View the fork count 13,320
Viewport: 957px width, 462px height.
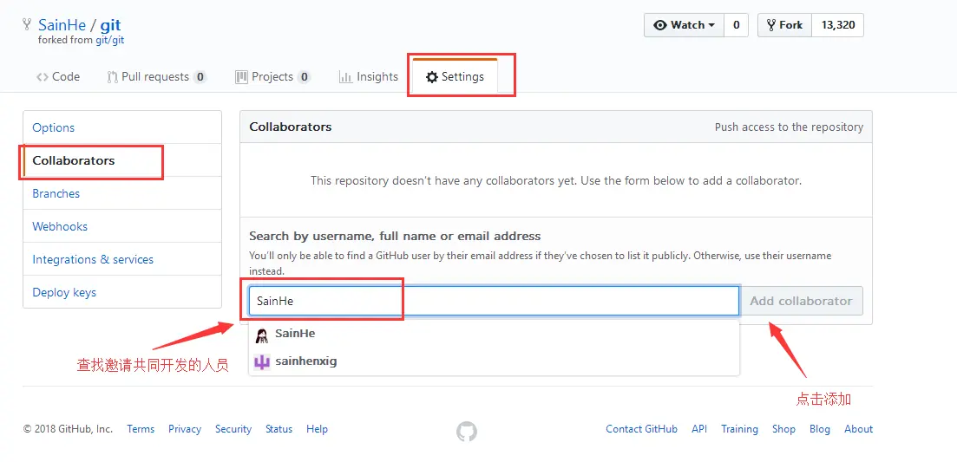point(837,25)
